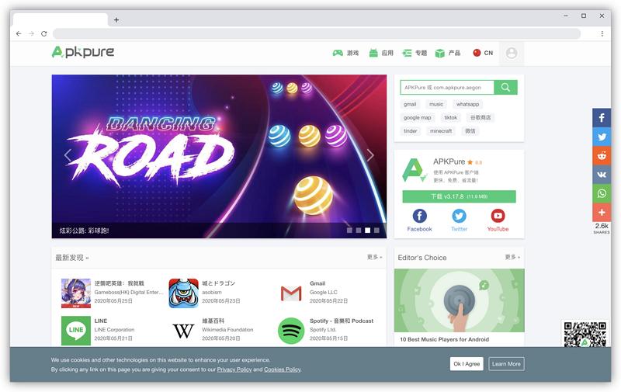The width and height of the screenshot is (621, 392).
Task: Expand more share options plus icon
Action: coord(601,213)
